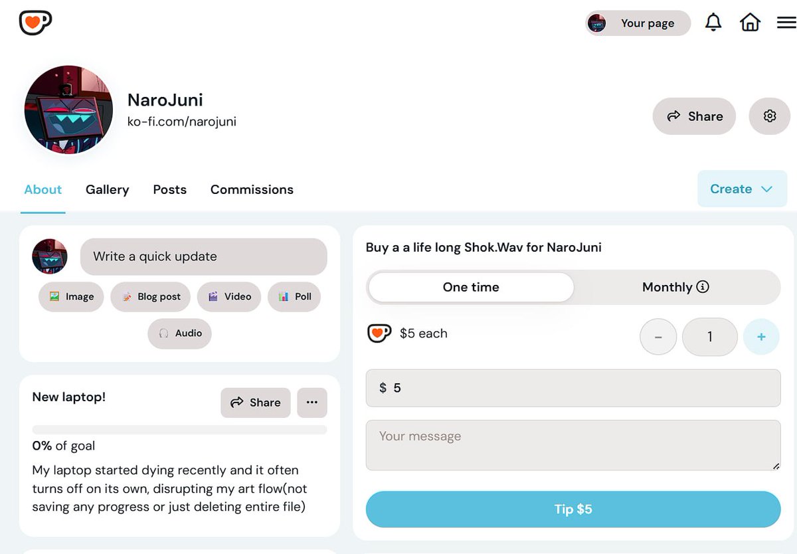Click the 0% of goal text
Viewport: 797px width, 554px height.
pos(64,446)
